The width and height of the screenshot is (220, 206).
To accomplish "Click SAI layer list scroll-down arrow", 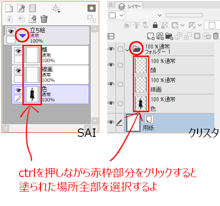I will coord(95,121).
